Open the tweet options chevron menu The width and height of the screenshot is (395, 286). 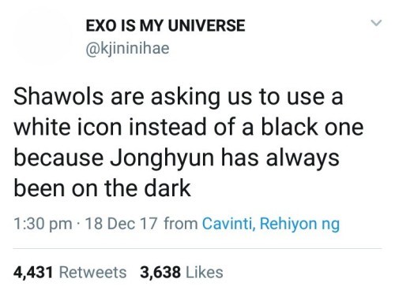coord(376,23)
